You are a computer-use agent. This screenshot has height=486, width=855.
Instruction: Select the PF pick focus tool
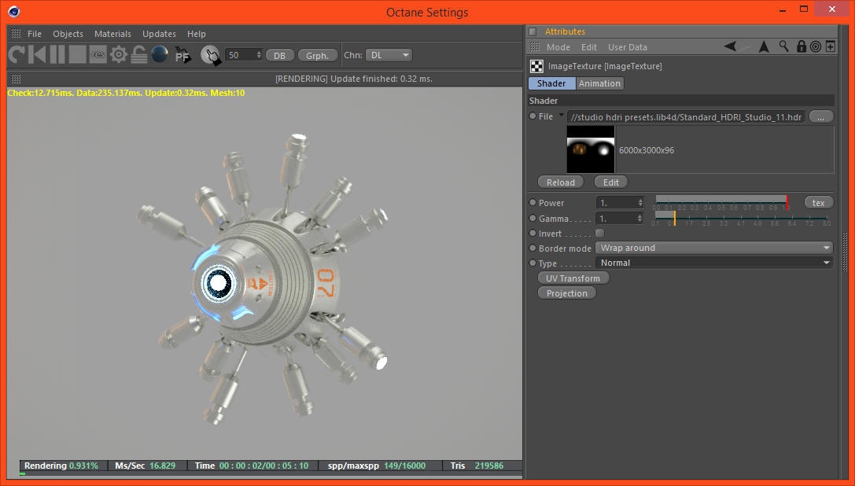pyautogui.click(x=182, y=55)
